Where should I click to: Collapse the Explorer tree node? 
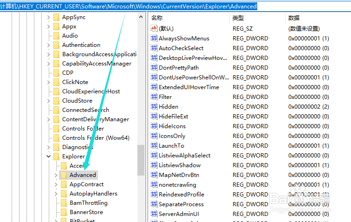pos(49,157)
